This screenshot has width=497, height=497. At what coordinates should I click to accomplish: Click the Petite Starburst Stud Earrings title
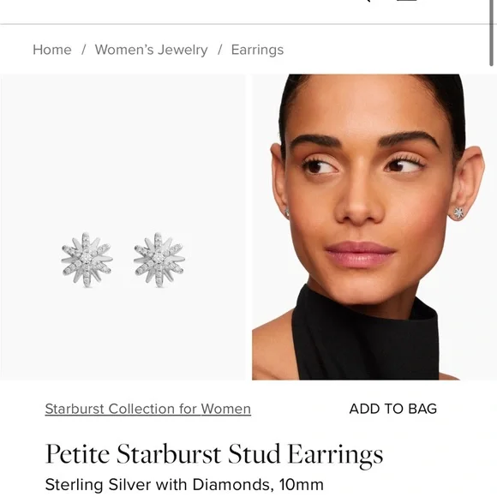tap(214, 454)
